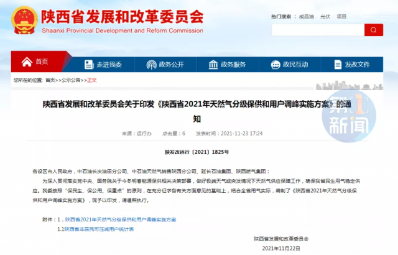Click 公示公告 in the breadcrumb trail

(71, 80)
